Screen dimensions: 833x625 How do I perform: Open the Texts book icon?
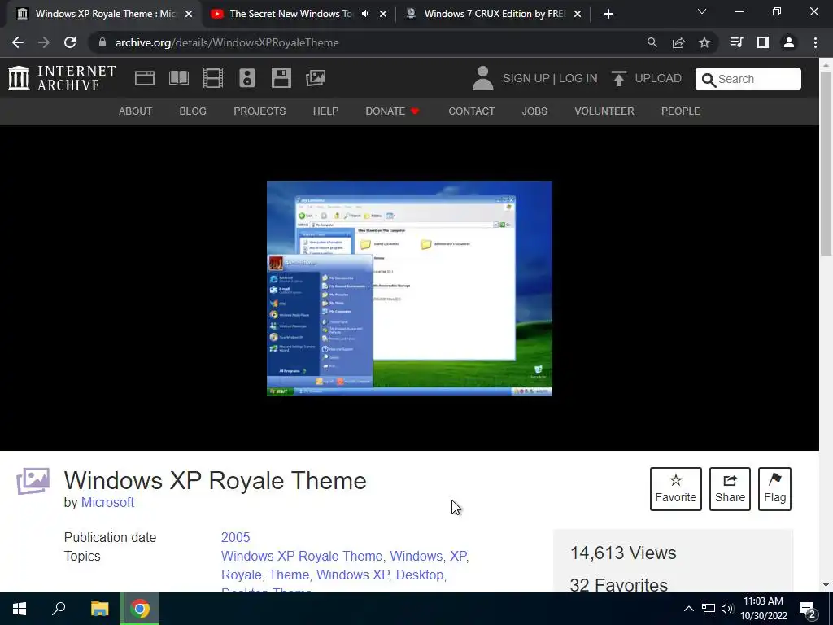(178, 78)
